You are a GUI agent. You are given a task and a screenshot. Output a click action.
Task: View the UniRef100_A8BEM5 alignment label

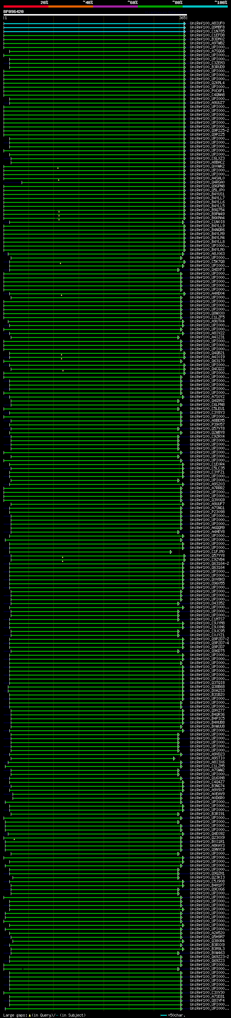(207, 420)
